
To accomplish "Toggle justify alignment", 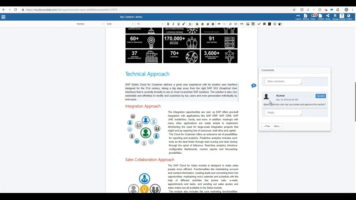I will tap(213, 24).
